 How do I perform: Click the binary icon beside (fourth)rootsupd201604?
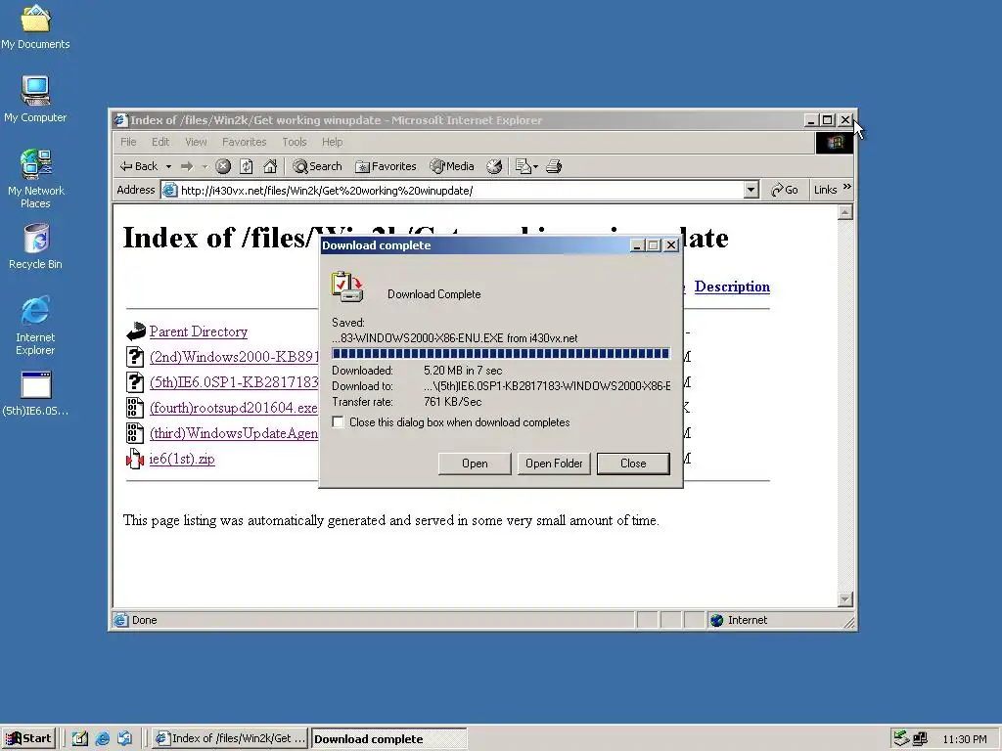pos(135,408)
